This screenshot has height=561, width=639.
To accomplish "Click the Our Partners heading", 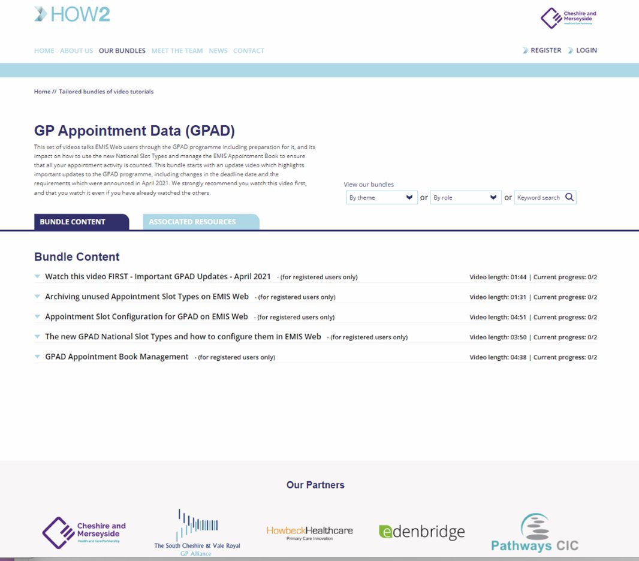I will coord(315,485).
